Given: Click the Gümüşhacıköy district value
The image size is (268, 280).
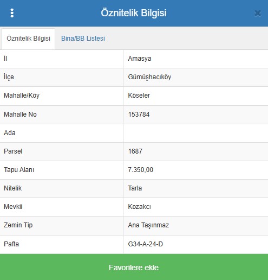Looking at the screenshot, I should click(x=149, y=77).
